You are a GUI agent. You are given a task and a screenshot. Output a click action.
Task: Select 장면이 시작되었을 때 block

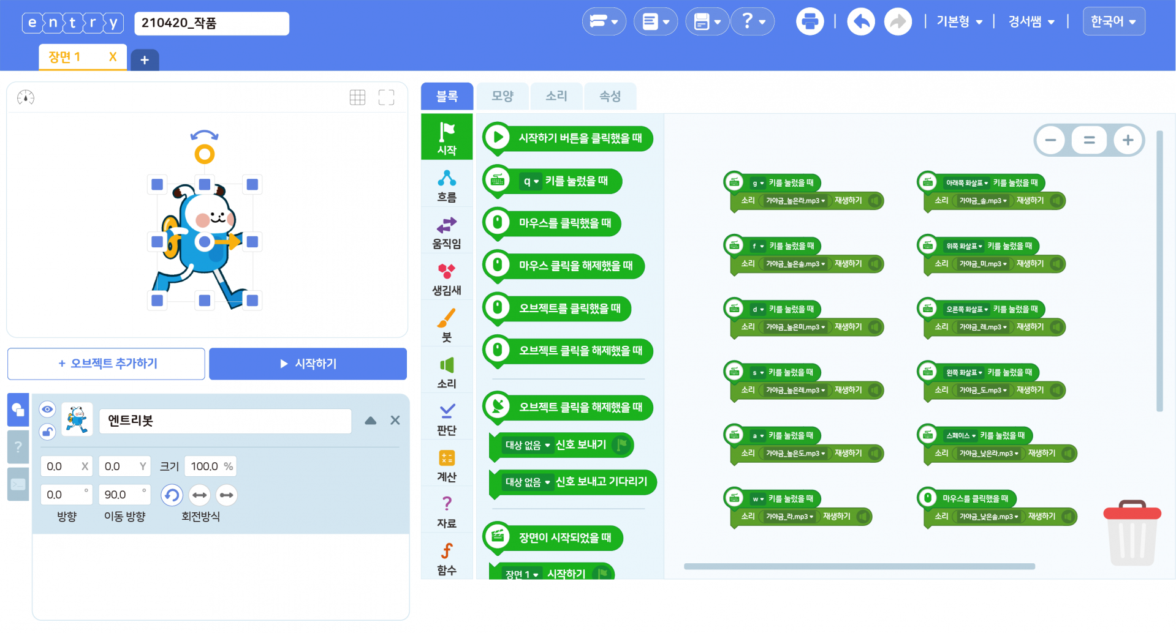tap(553, 537)
